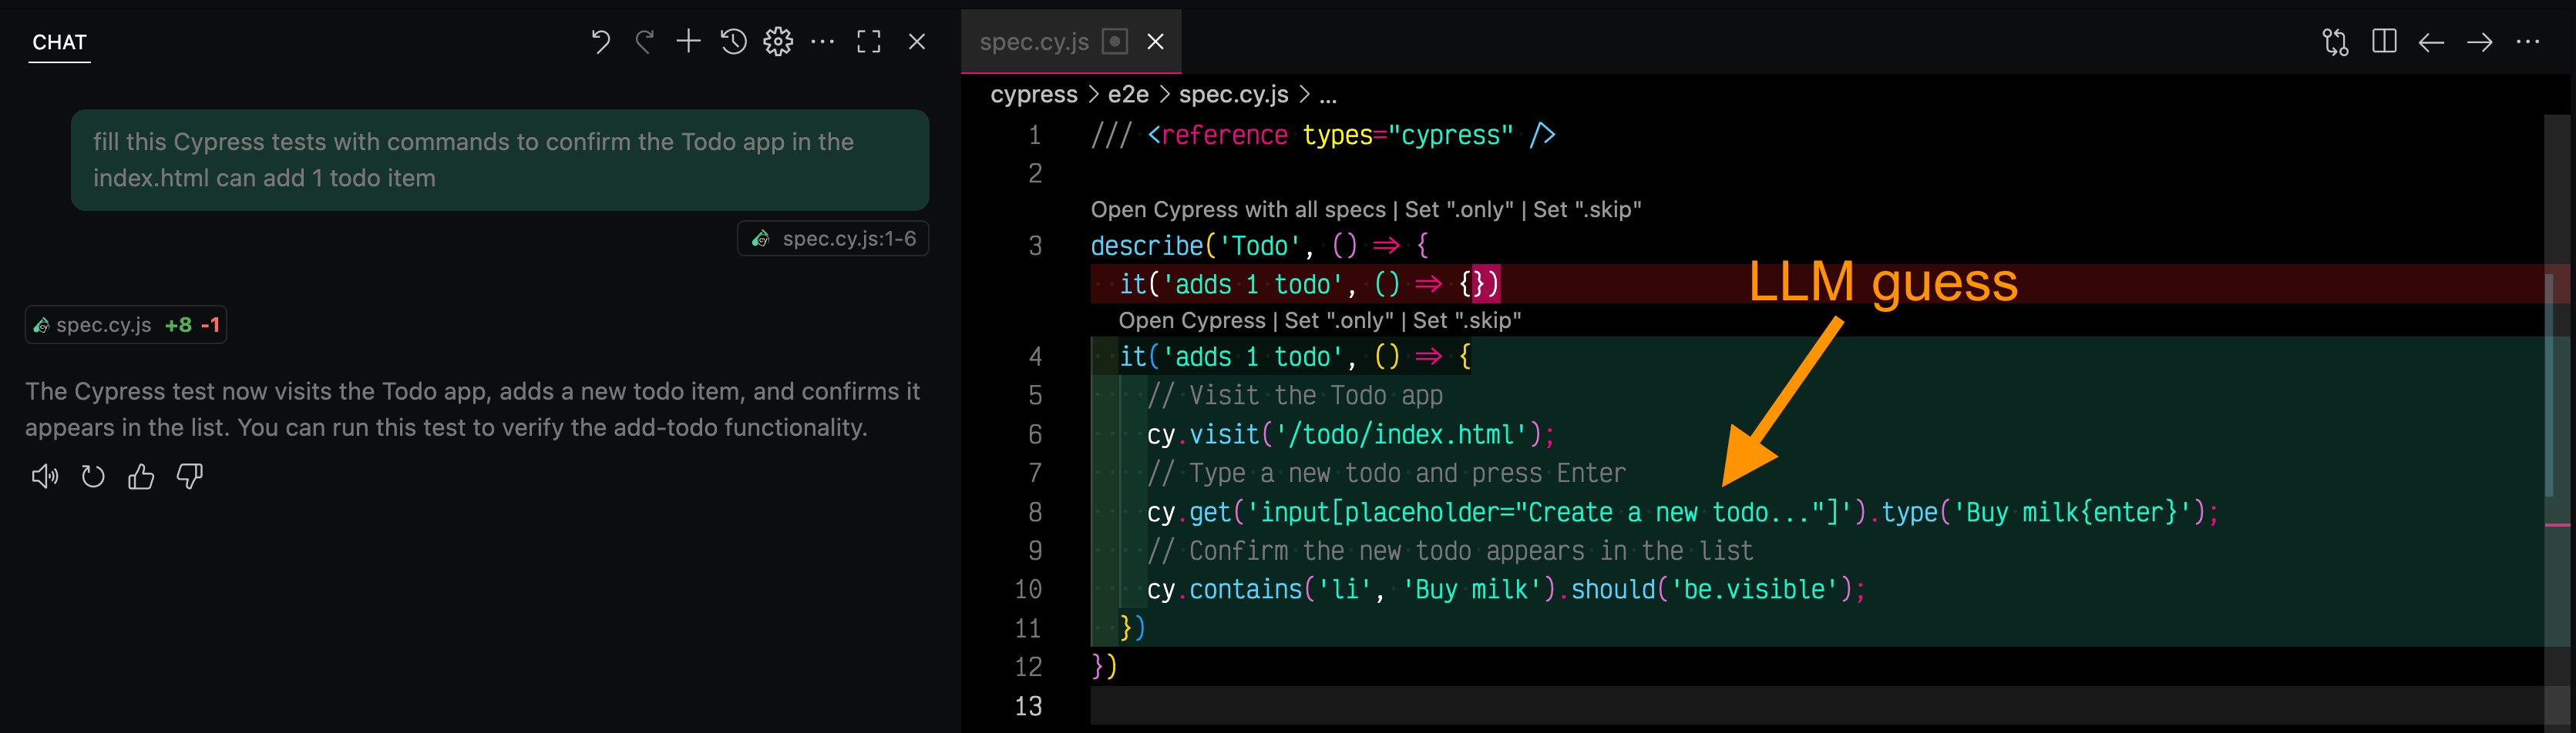Mark chat response as unhelpful
This screenshot has width=2576, height=733.
(x=189, y=477)
